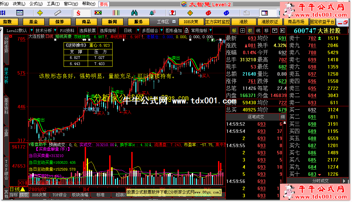Viewport: 352px width, 202px height.
Task: Open the 工具(T) menu
Action: 53,4
